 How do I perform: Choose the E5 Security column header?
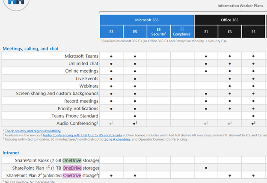point(158,32)
